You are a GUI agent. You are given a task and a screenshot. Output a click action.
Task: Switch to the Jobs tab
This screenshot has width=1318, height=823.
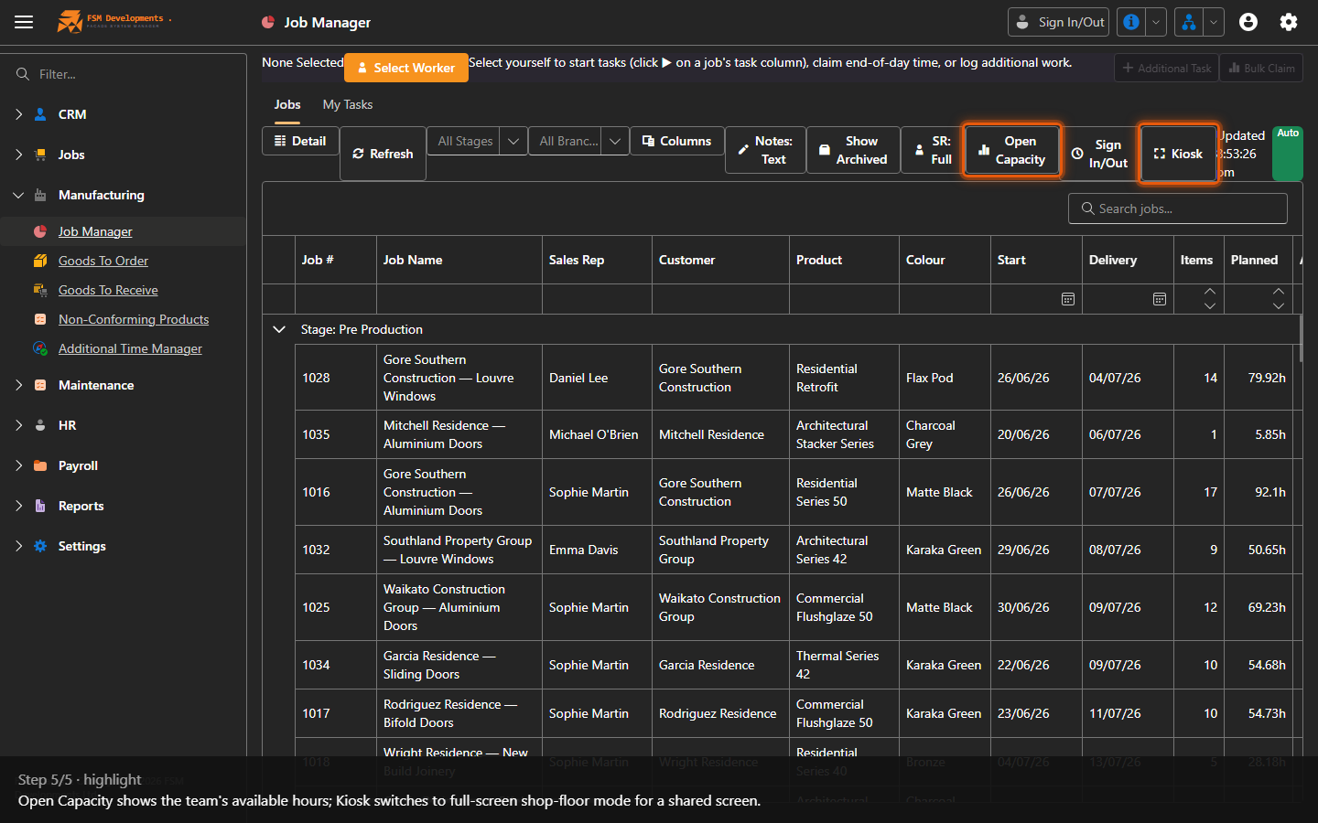tap(287, 104)
